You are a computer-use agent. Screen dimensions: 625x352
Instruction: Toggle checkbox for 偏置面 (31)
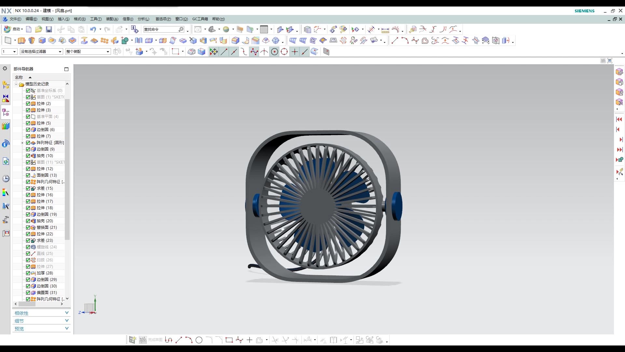28,293
